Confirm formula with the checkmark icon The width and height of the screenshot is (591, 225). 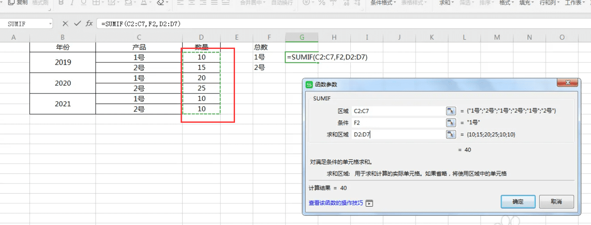pos(77,24)
